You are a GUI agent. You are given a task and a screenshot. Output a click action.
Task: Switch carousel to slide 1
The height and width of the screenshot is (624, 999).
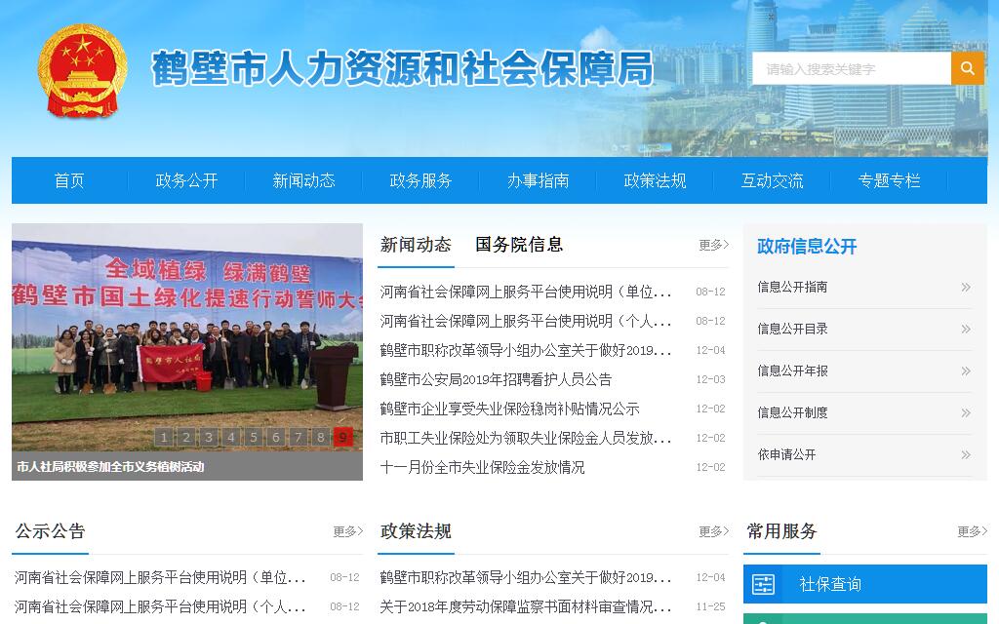tap(163, 437)
